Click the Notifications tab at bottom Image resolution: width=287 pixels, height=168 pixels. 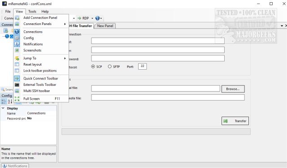(x=15, y=166)
